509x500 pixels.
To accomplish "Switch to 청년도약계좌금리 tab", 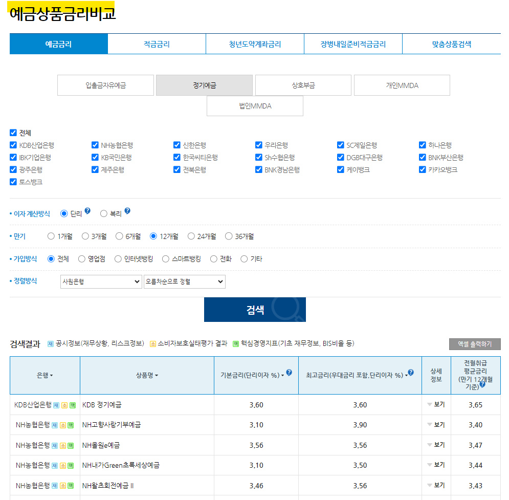I will (255, 44).
